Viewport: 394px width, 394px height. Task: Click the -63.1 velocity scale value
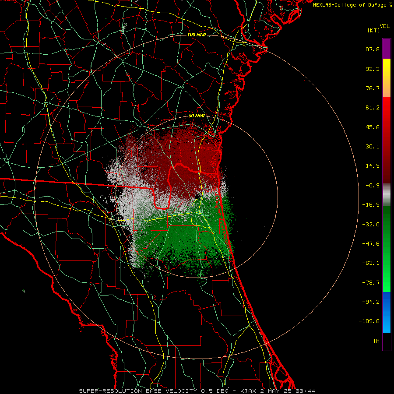371,263
